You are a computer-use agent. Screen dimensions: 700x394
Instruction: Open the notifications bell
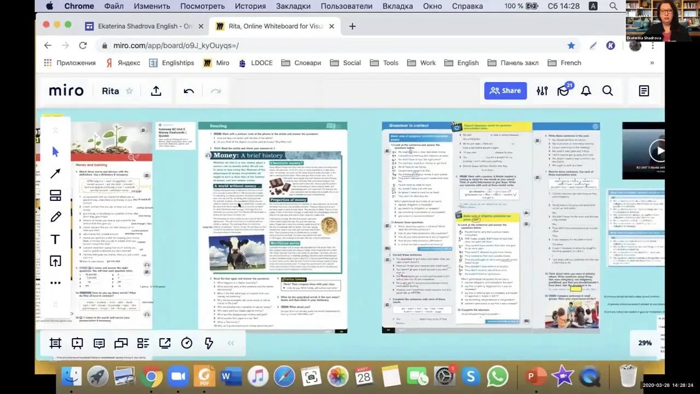tap(586, 91)
